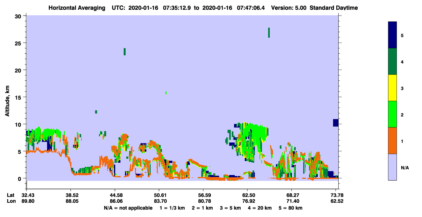Click the orange colorbar segment labeled 1

[x=392, y=141]
